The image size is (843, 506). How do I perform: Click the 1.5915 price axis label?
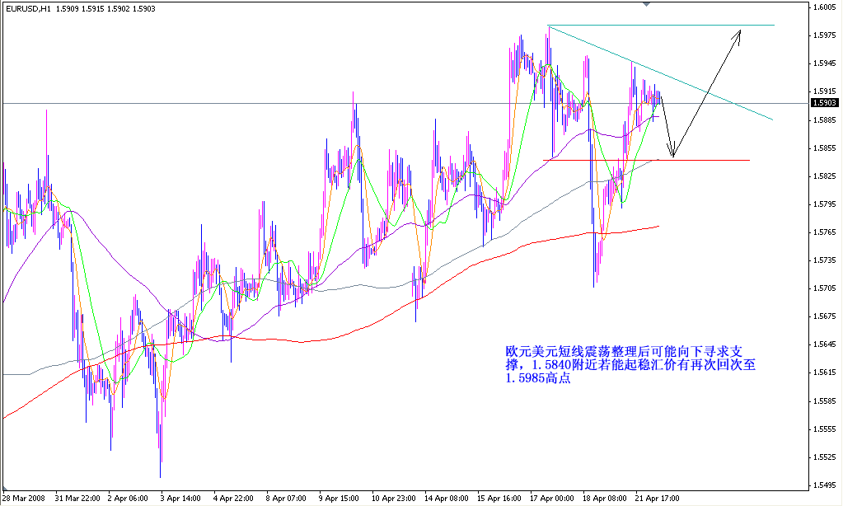click(825, 91)
